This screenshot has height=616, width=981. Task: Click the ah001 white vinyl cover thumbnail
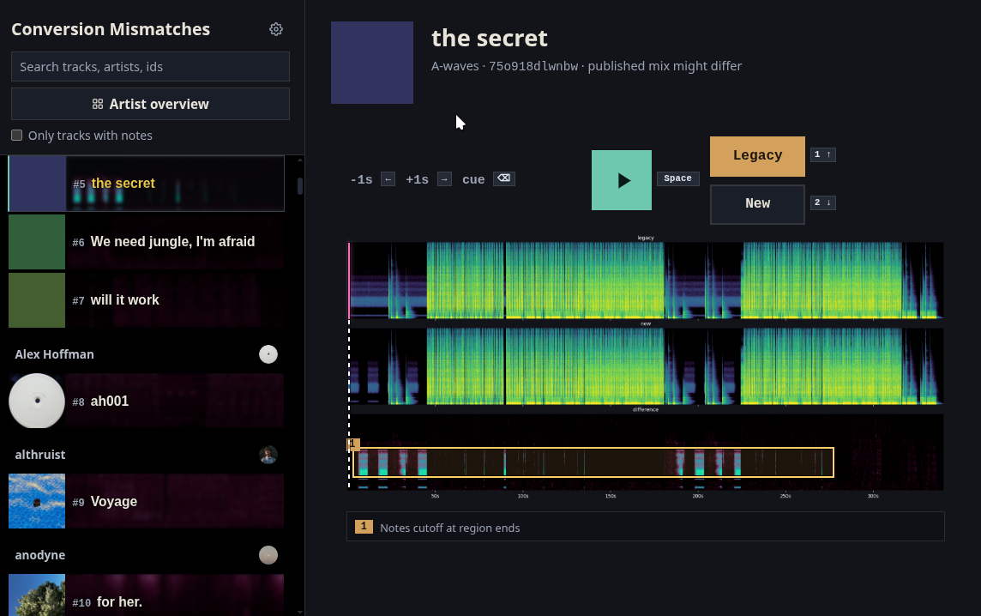37,401
